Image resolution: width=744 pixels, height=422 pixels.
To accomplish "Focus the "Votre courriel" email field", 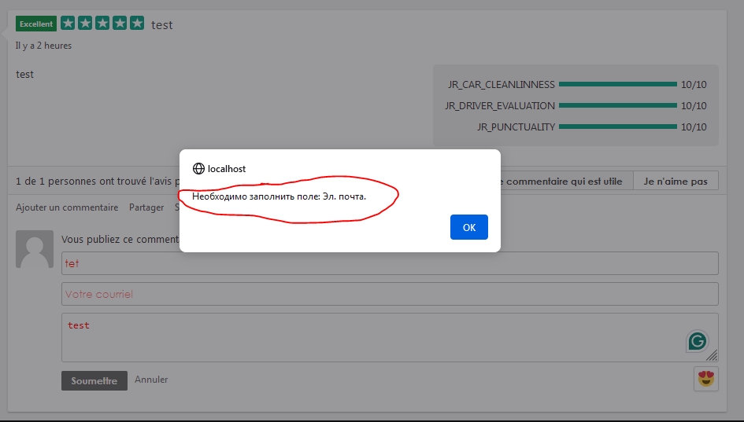I will (390, 294).
